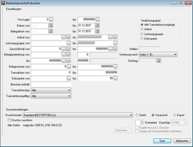The height and width of the screenshot is (147, 193).
Task: Click search magnifier of Geschäftsfall von
Action: 69,49
